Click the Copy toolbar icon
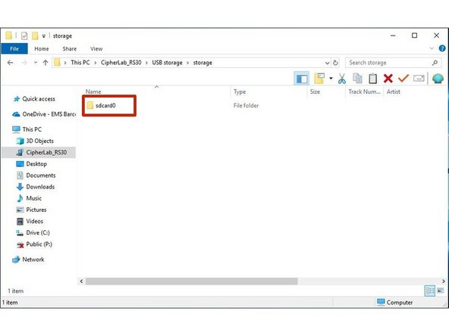This screenshot has height=336, width=449. [x=357, y=78]
